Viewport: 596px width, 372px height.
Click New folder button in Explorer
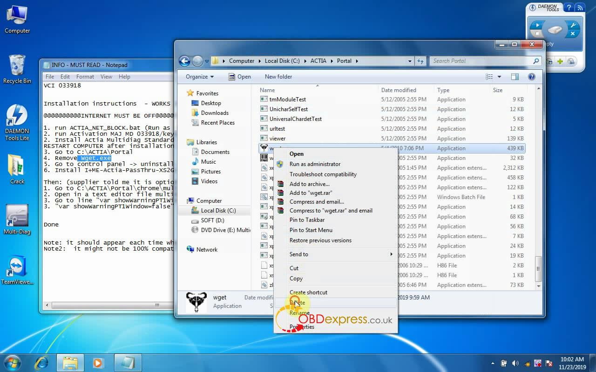[278, 77]
